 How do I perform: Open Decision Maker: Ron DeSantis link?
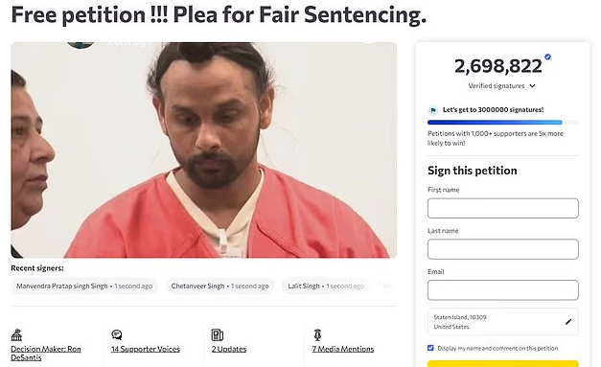point(46,354)
